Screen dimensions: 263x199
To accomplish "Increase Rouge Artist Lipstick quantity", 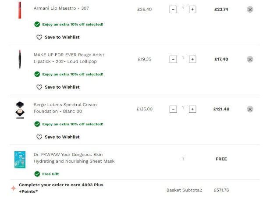I will [x=192, y=59].
